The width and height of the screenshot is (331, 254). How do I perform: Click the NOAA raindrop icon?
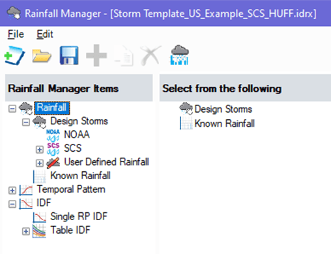(x=53, y=135)
